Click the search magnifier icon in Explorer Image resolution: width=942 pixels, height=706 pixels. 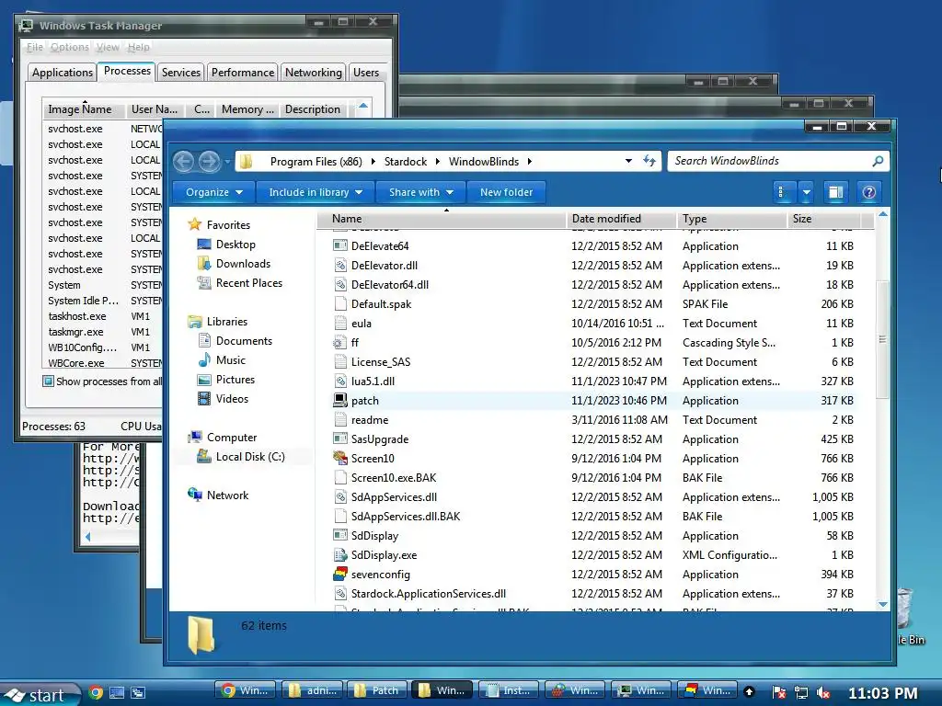pos(878,161)
